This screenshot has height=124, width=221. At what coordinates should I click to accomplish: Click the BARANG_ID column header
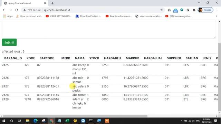(13, 58)
